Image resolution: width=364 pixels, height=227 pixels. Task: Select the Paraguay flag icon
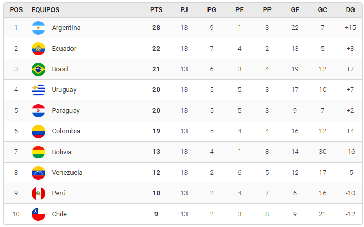[x=38, y=111]
